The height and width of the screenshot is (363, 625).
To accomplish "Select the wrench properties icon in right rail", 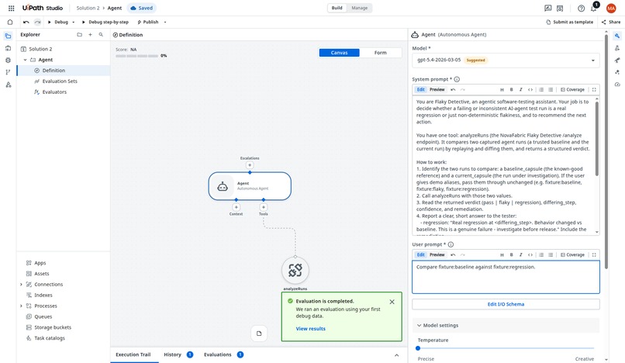I will click(617, 36).
